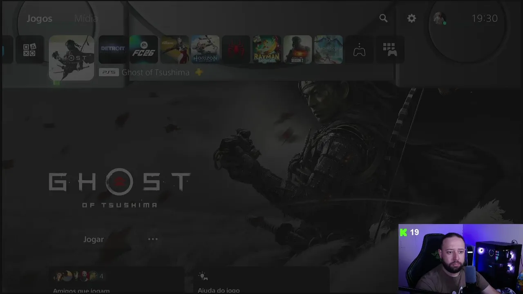Select the Detroit game tile

[113, 49]
